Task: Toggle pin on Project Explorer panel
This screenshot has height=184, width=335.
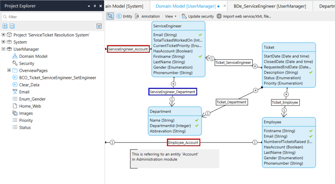Action: [95, 6]
